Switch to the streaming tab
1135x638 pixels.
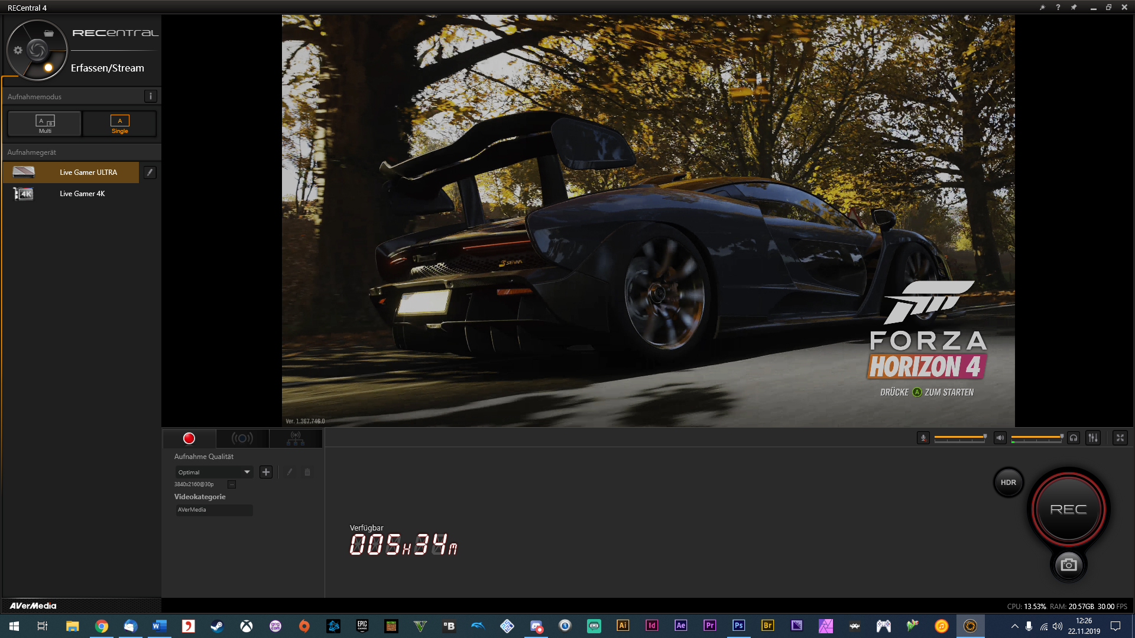[x=242, y=438]
